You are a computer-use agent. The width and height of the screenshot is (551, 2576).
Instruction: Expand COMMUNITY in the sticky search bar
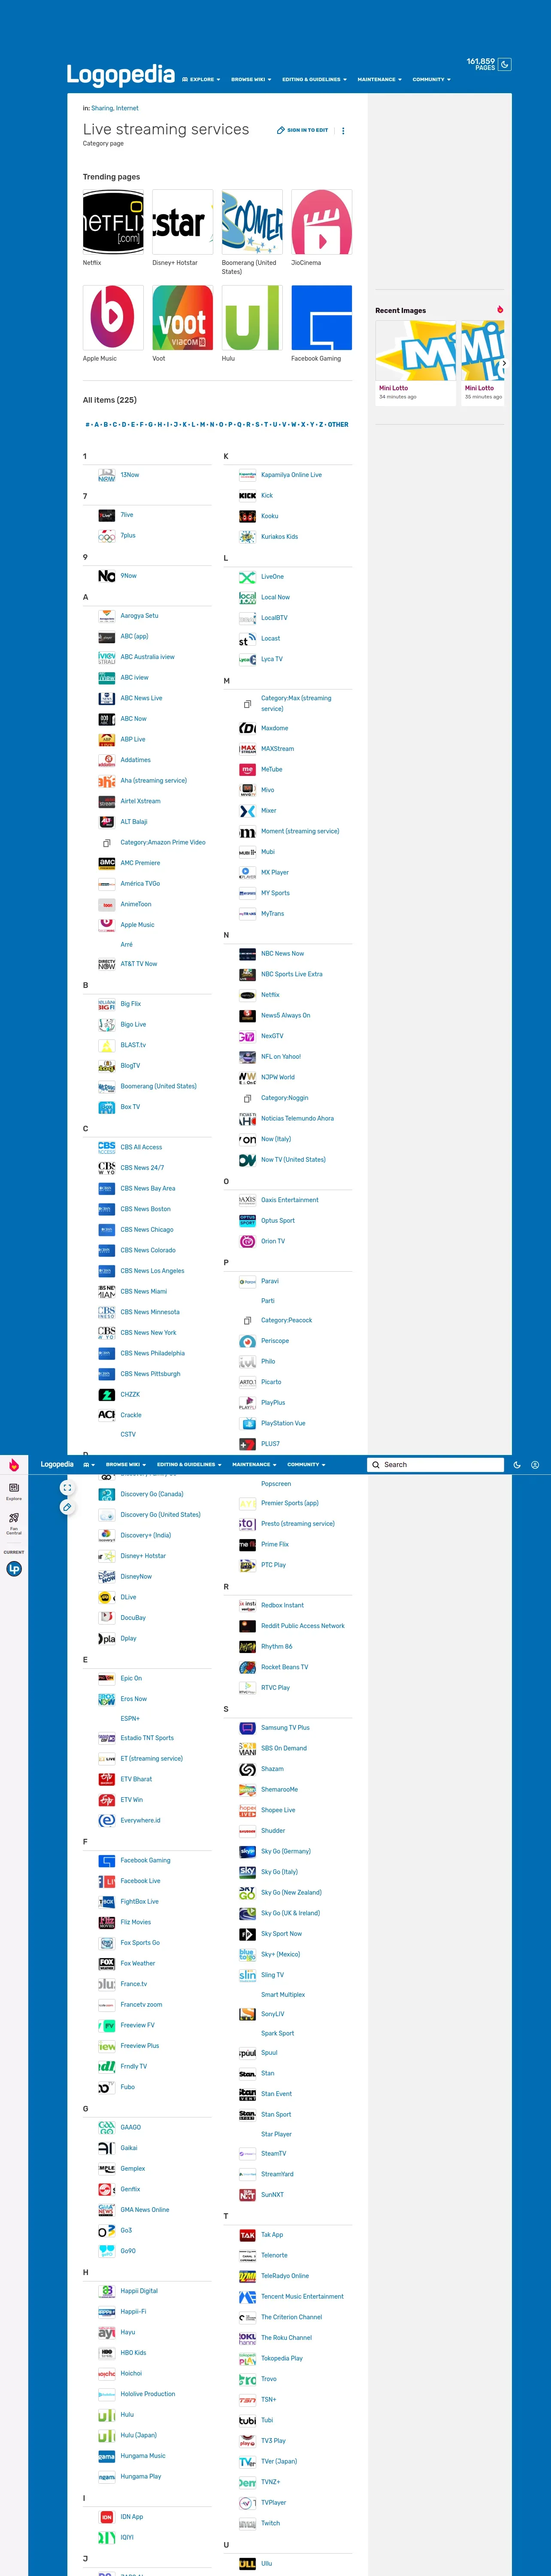(x=306, y=1464)
